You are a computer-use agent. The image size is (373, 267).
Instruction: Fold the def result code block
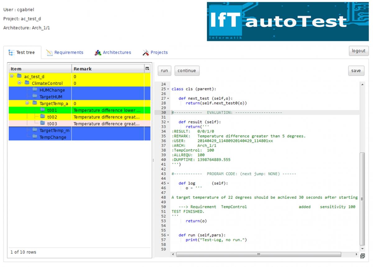(168, 122)
